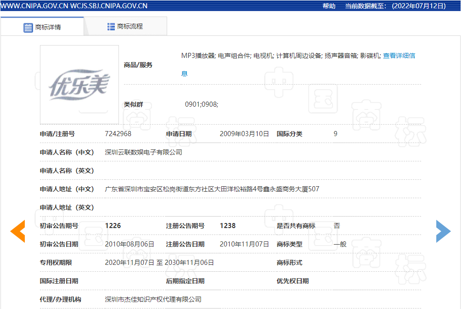Click the similar group value 0901;0908;
This screenshot has width=462, height=309.
(x=202, y=104)
